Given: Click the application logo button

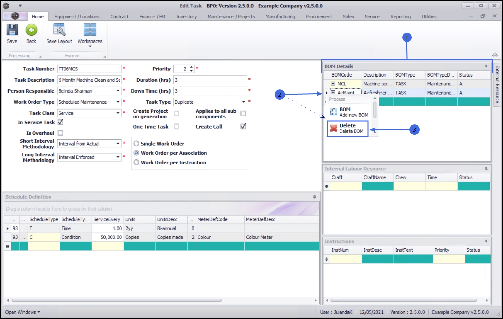Looking at the screenshot, I should click(x=15, y=16).
